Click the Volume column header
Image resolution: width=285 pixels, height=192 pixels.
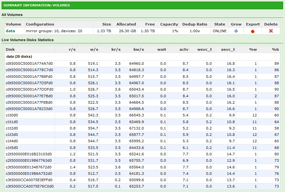pyautogui.click(x=13, y=24)
